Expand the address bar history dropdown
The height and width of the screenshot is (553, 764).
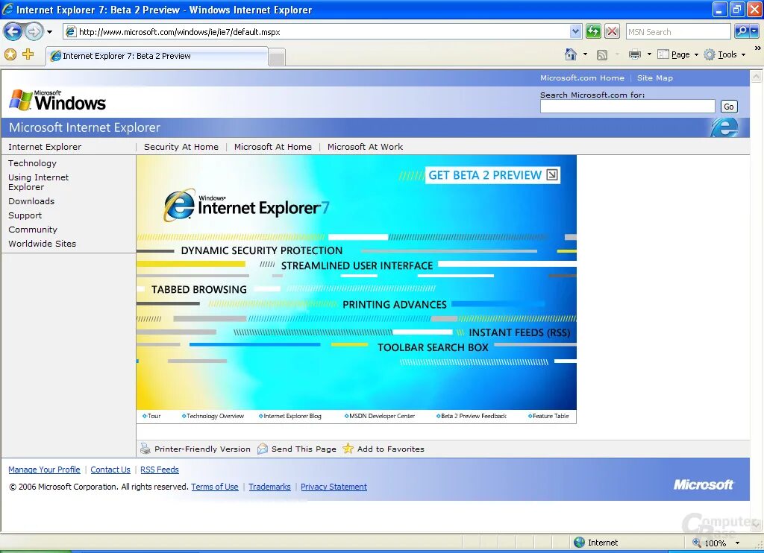coord(575,32)
